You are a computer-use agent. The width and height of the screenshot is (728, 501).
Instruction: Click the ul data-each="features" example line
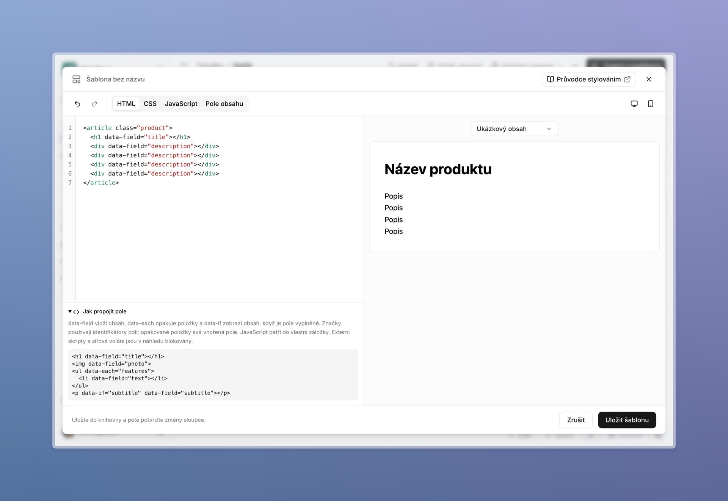(113, 371)
